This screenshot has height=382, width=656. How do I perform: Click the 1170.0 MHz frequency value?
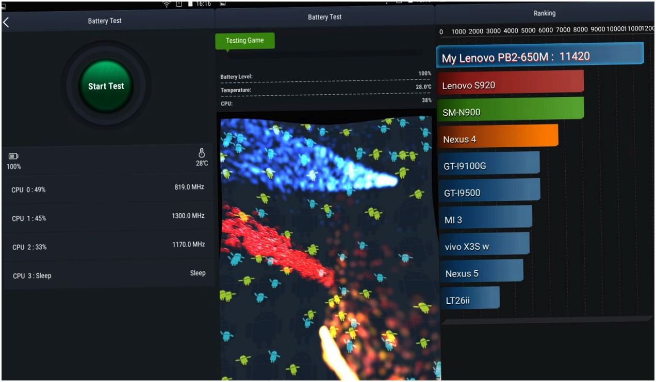(x=189, y=244)
